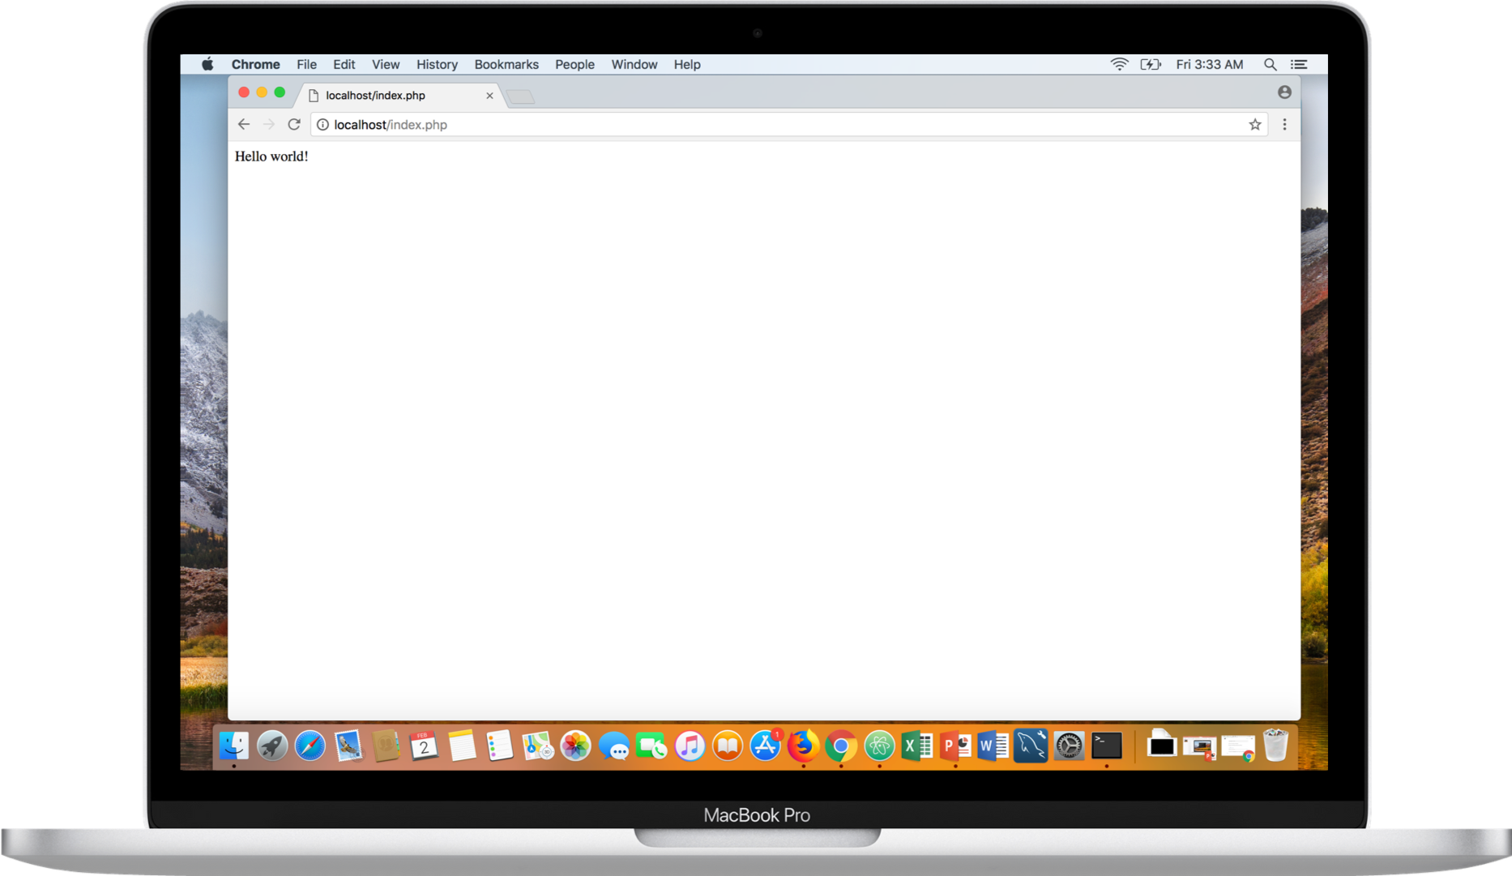Open System Preferences from the dock
The image size is (1512, 876).
[1068, 746]
